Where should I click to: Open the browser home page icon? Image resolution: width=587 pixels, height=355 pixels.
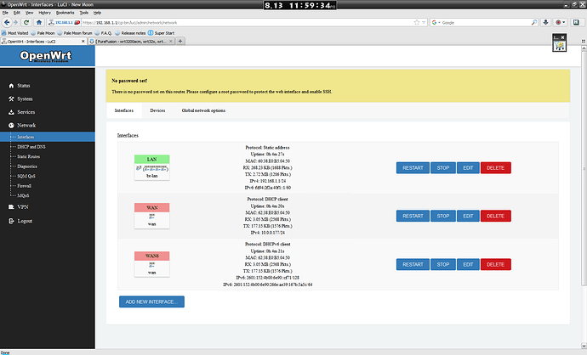[x=39, y=22]
